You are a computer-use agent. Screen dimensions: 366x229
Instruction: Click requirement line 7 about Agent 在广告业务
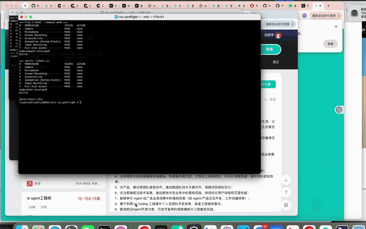pyautogui.click(x=182, y=198)
